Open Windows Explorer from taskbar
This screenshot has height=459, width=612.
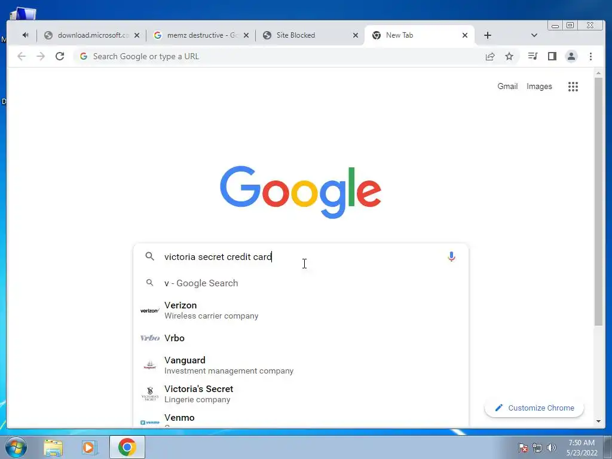pos(53,447)
